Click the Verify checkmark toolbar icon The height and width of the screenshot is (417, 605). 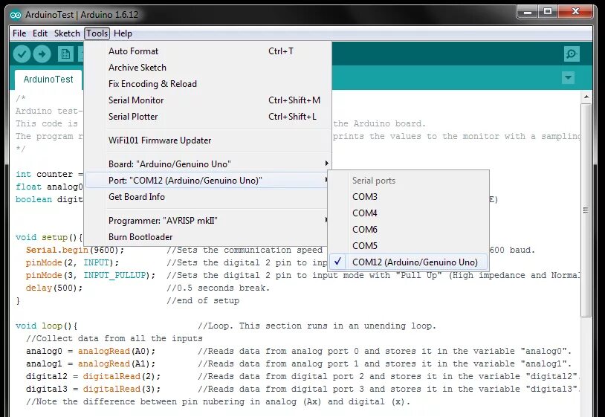click(22, 54)
